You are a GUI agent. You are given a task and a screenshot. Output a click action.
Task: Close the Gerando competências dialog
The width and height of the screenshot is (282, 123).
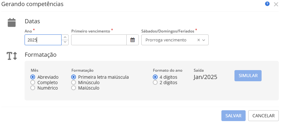tap(276, 4)
